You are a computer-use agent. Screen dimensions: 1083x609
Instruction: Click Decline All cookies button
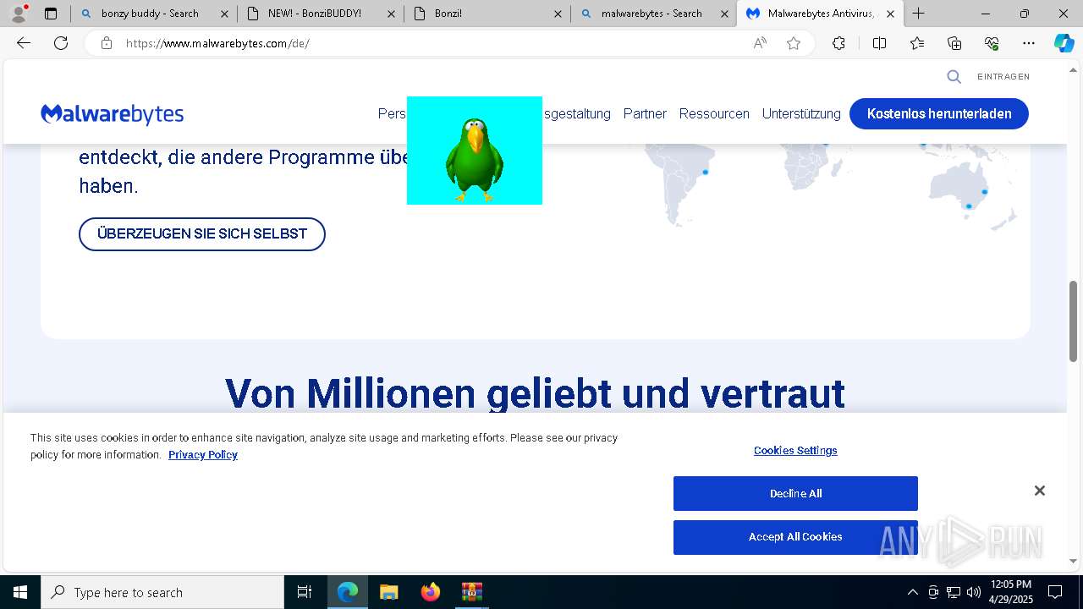point(795,494)
